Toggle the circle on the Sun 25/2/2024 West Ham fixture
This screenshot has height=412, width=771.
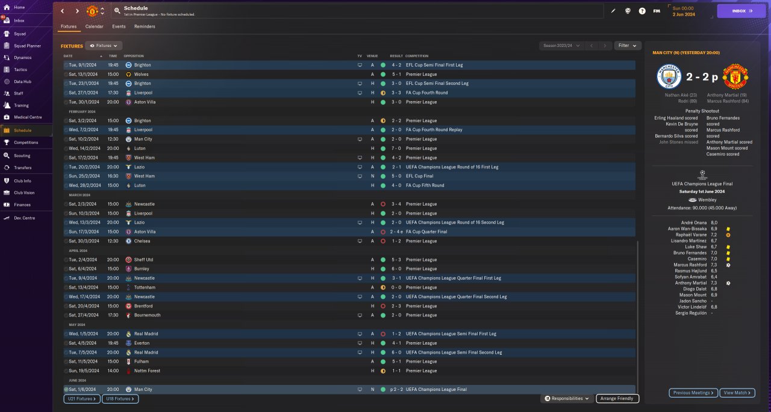(66, 176)
